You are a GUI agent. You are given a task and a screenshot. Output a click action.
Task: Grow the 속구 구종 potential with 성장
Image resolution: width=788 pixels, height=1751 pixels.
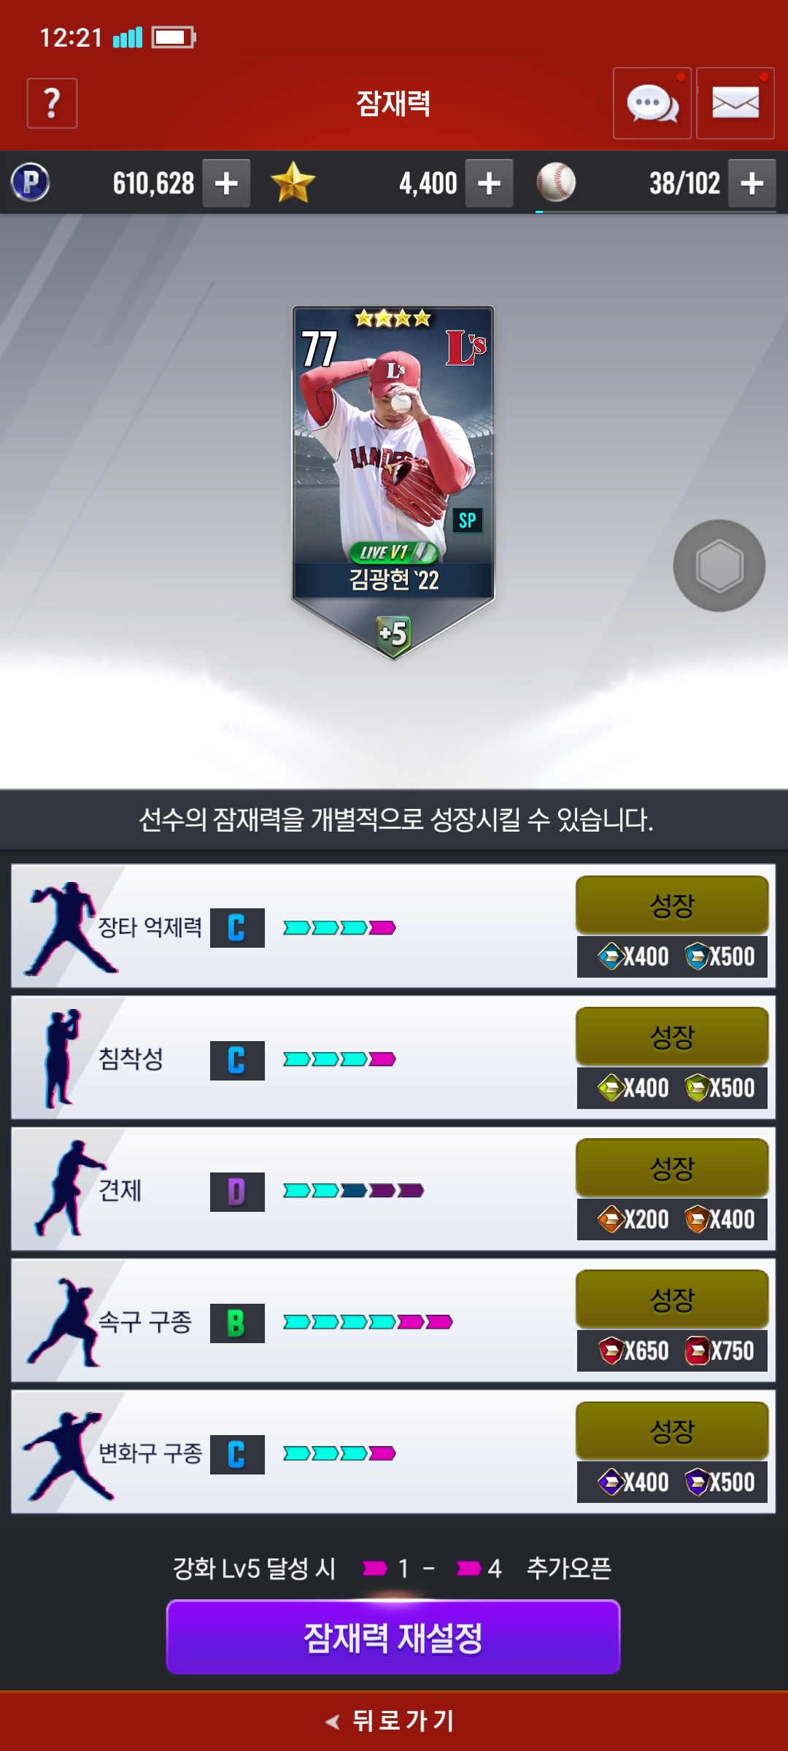(x=672, y=1299)
